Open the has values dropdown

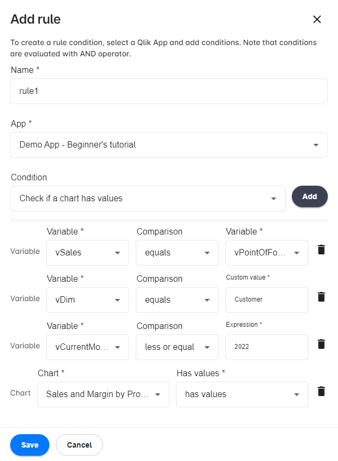pyautogui.click(x=242, y=394)
